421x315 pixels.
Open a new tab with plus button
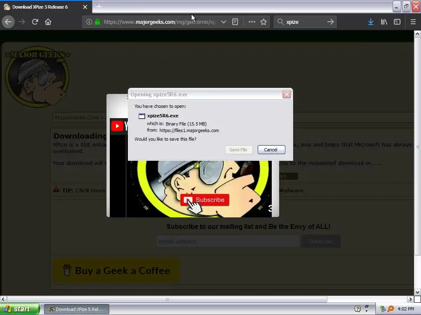99,7
